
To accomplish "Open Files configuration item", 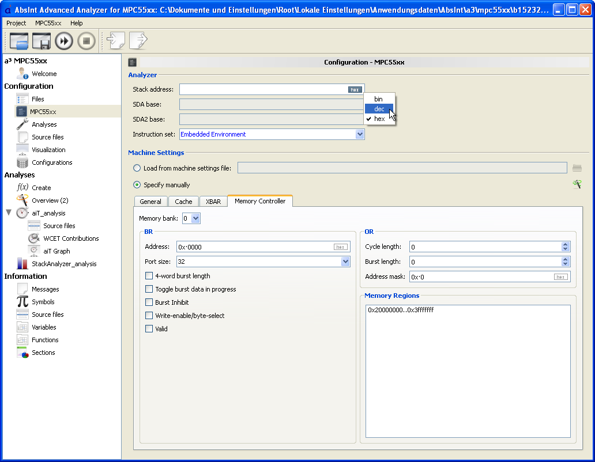I will click(37, 99).
